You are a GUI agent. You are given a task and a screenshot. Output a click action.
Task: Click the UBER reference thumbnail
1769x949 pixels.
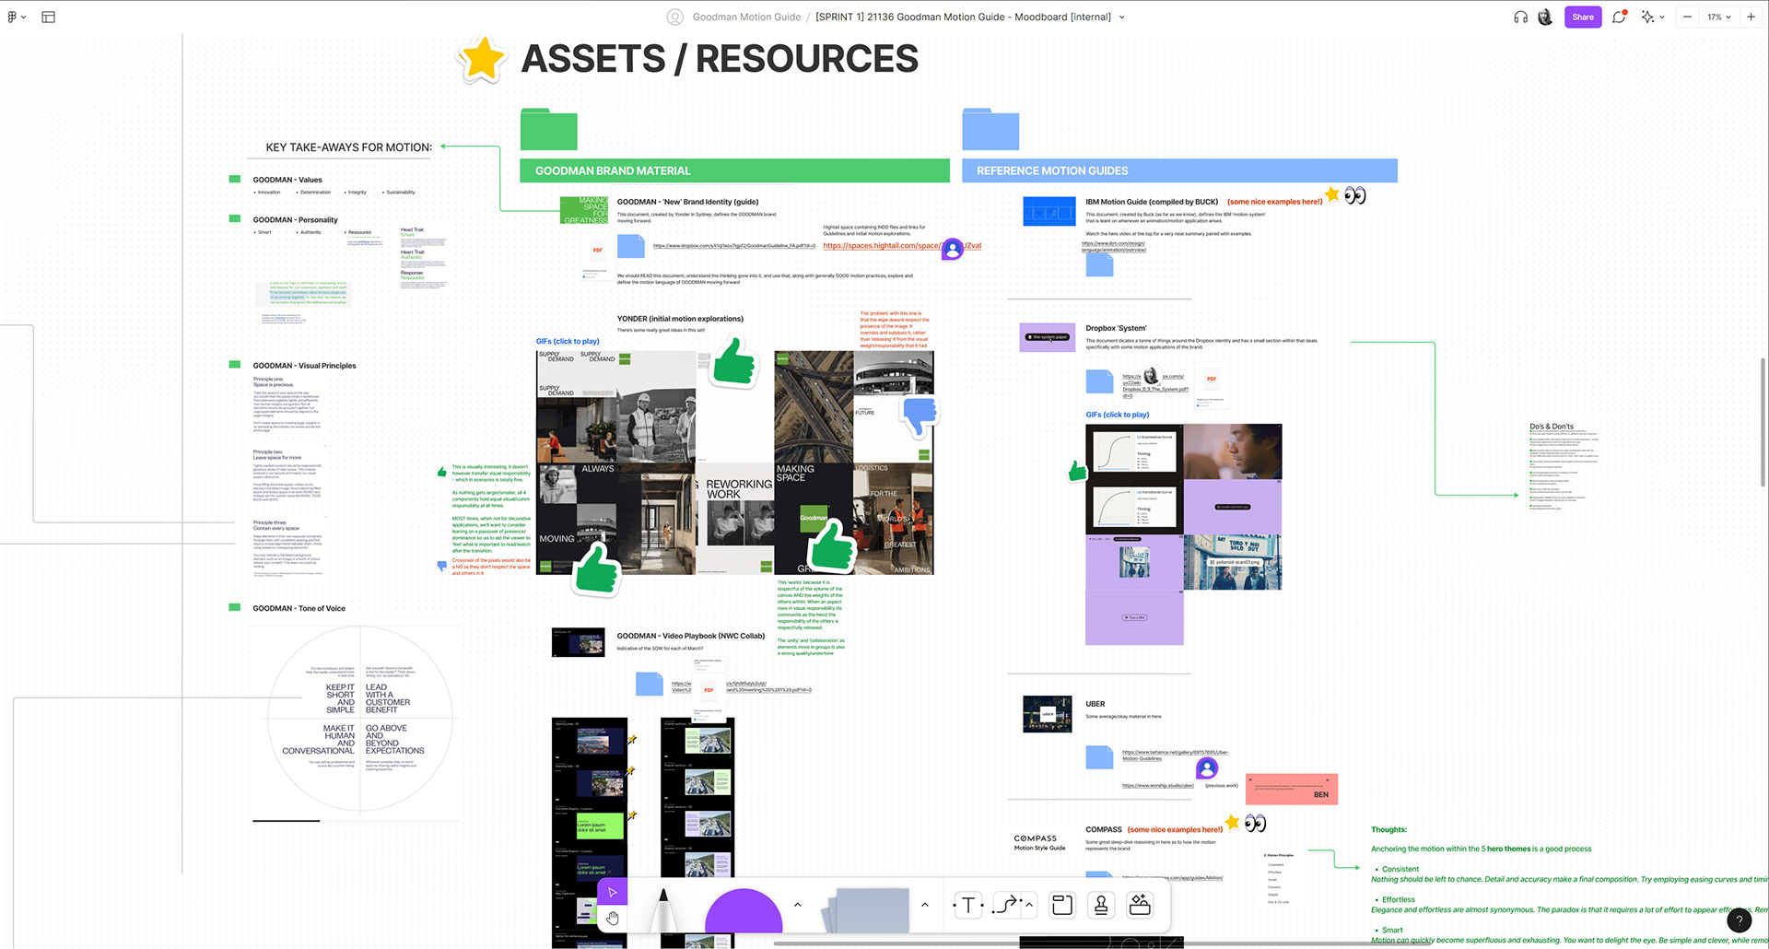tap(1048, 714)
